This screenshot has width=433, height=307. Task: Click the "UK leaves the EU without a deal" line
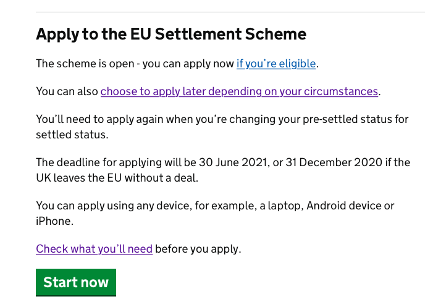tap(117, 178)
